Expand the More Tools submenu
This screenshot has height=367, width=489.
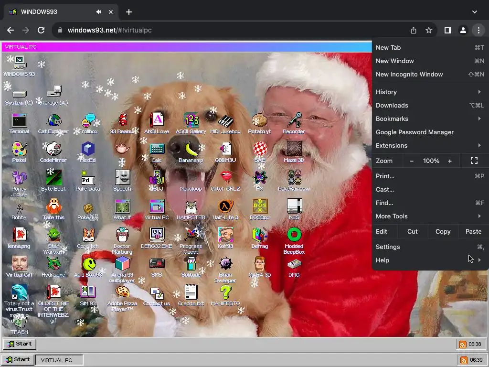coord(430,216)
